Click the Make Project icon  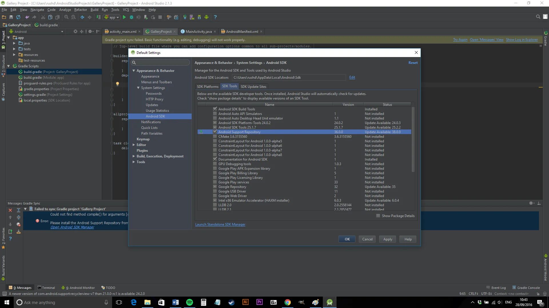pyautogui.click(x=98, y=17)
